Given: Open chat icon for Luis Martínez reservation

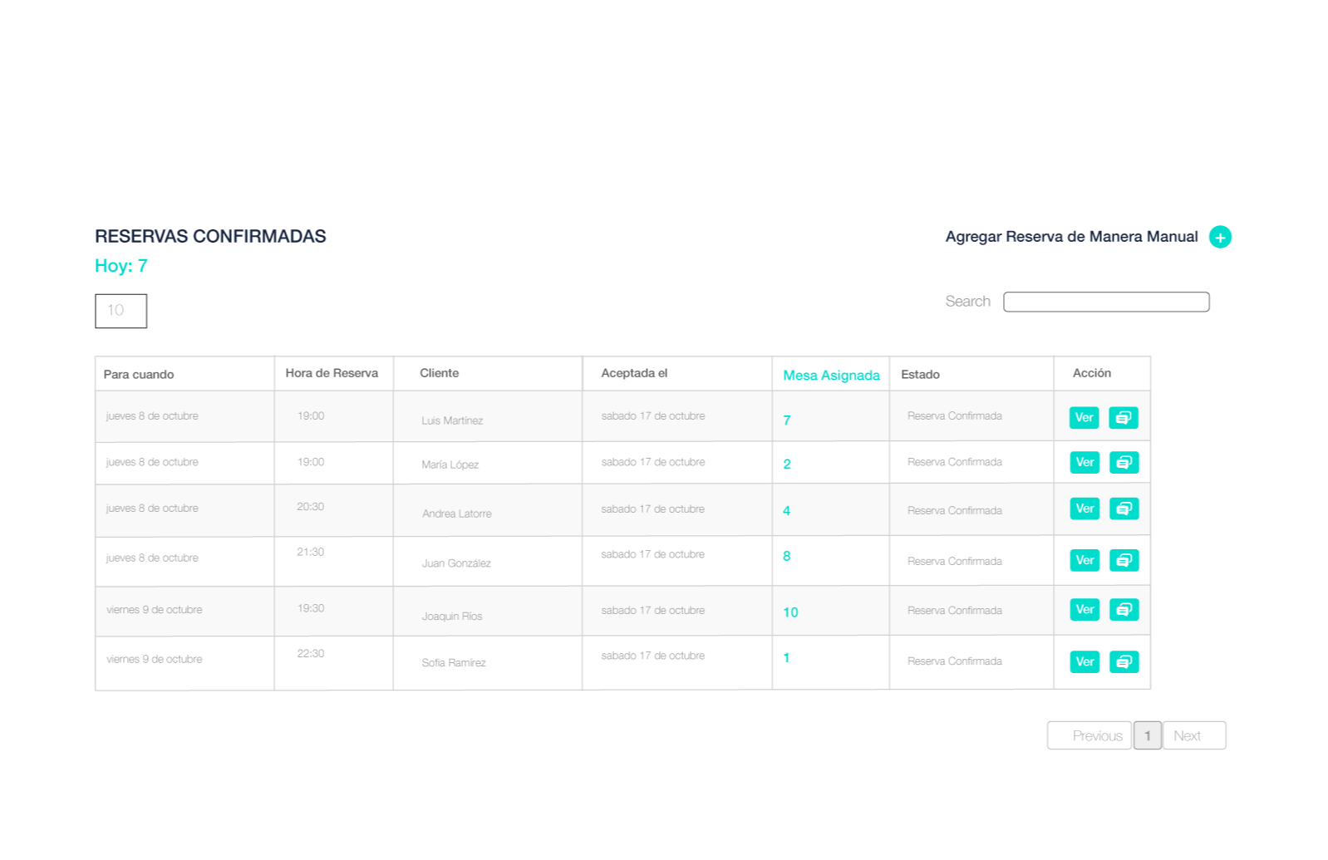Looking at the screenshot, I should pos(1123,418).
